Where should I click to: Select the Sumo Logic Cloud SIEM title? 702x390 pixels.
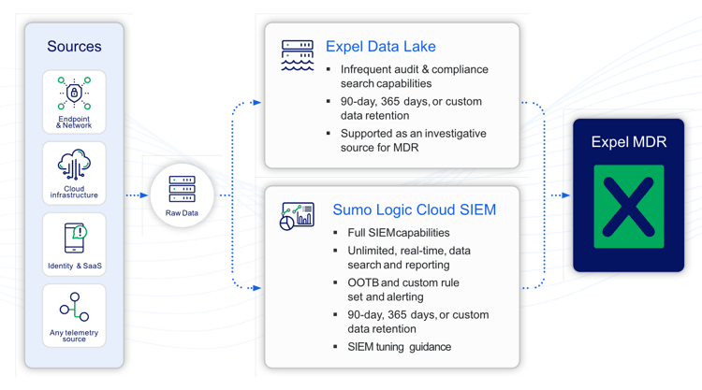pyautogui.click(x=414, y=209)
